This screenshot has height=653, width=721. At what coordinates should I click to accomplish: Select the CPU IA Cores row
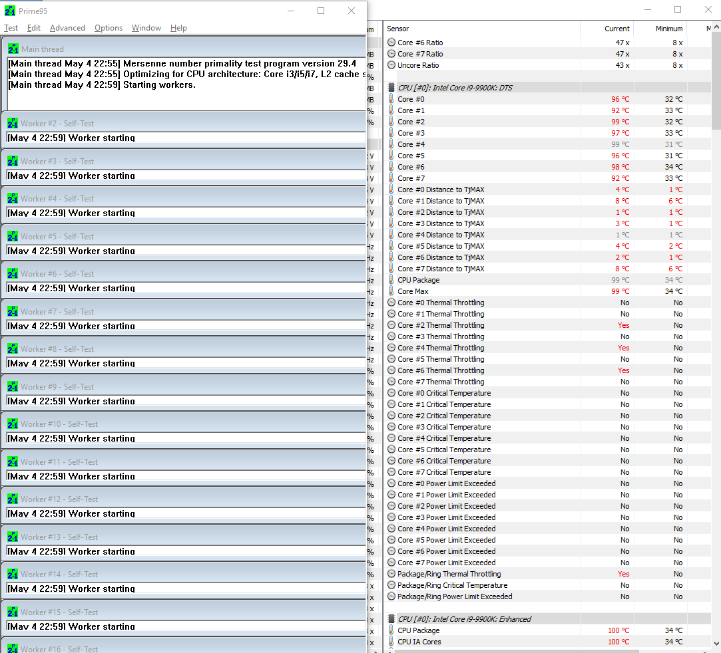547,642
